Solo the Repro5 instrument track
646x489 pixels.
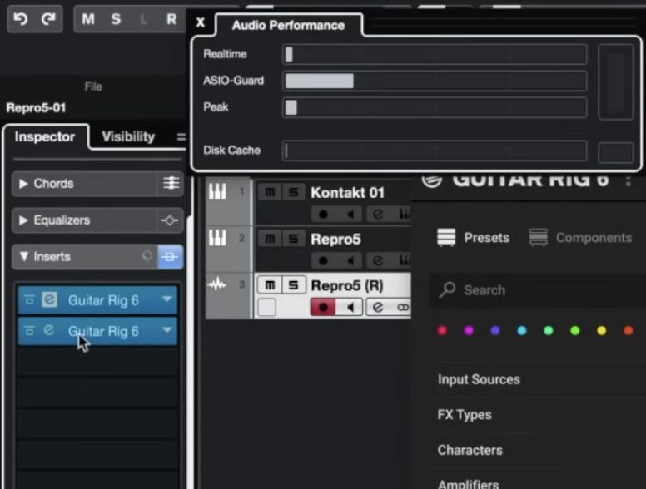point(293,240)
